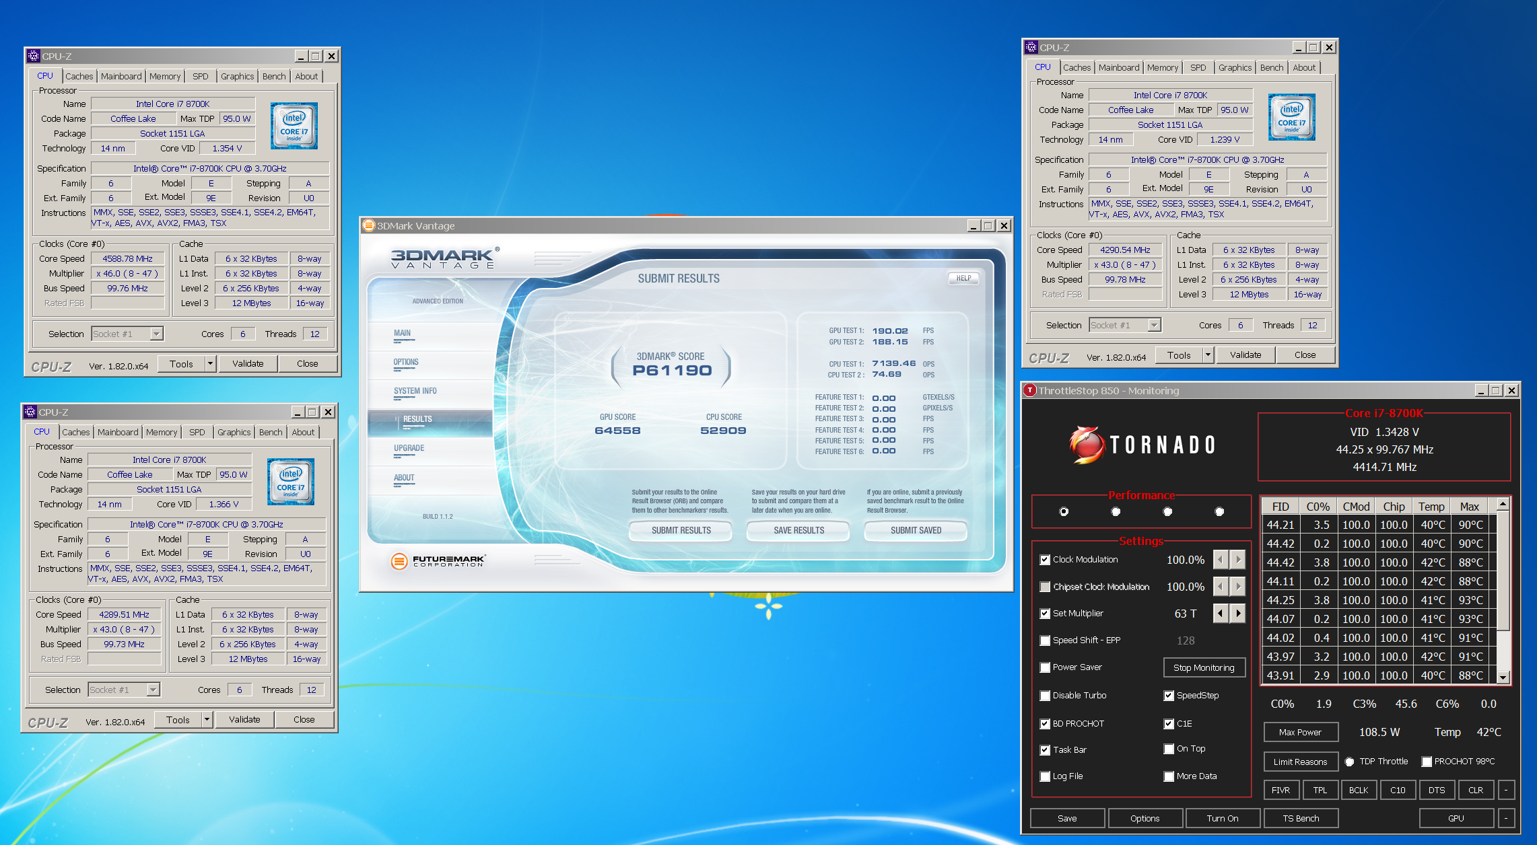Open Tools dropdown arrow in bottom-left CPU-Z
The height and width of the screenshot is (845, 1537).
pyautogui.click(x=207, y=720)
